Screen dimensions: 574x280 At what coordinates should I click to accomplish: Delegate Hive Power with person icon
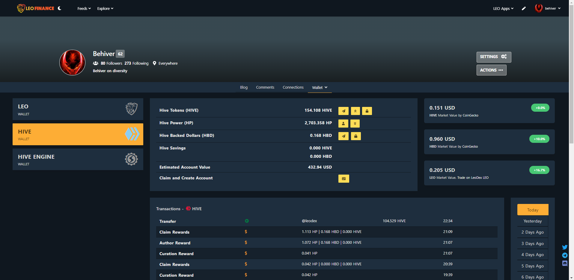coord(343,123)
